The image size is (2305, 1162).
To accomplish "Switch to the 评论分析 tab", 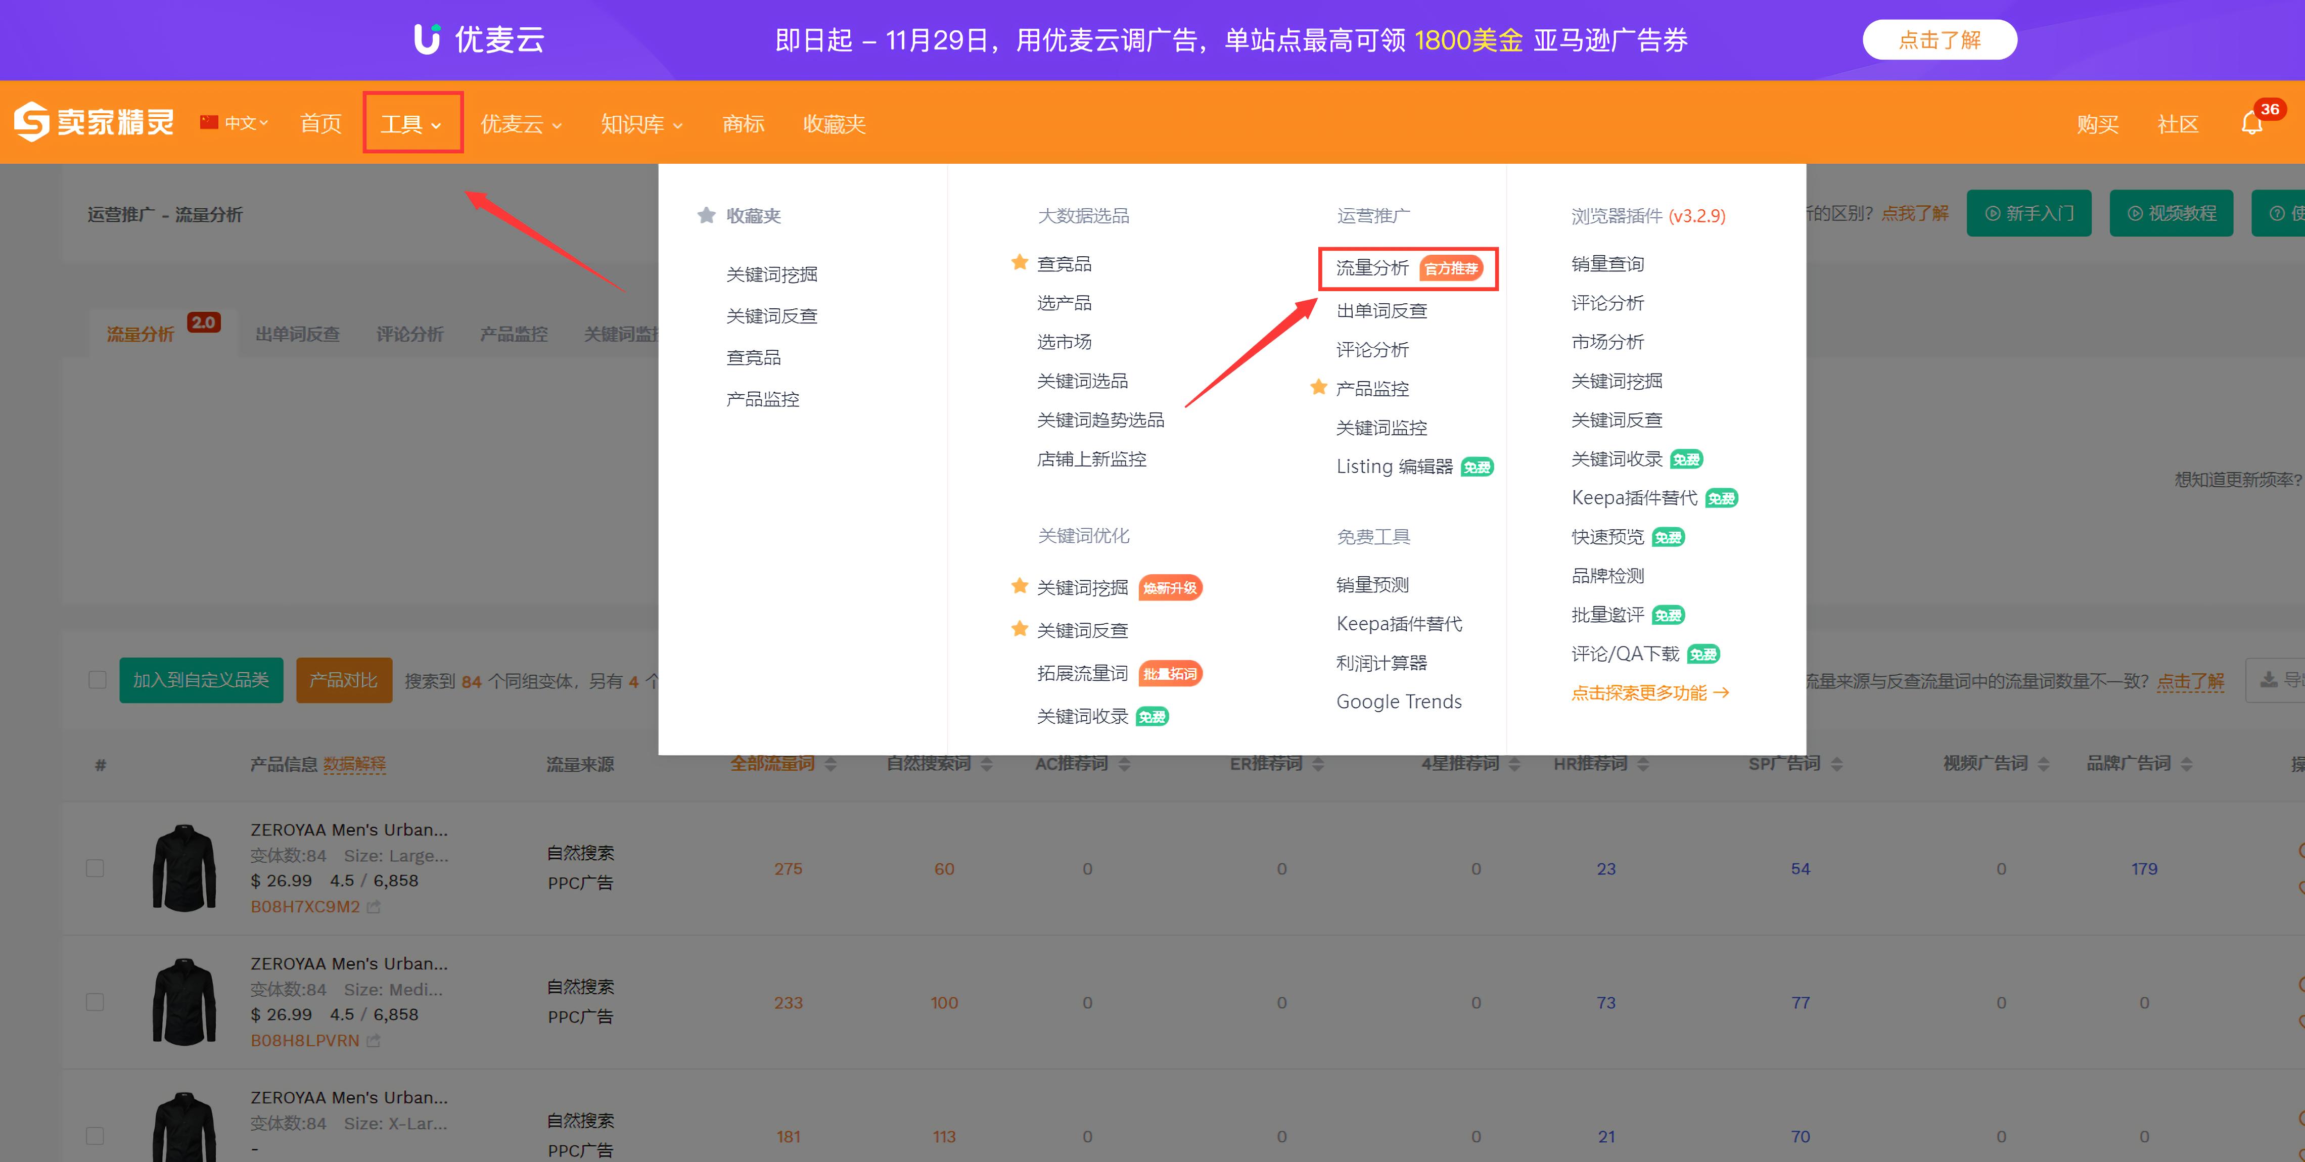I will point(410,333).
